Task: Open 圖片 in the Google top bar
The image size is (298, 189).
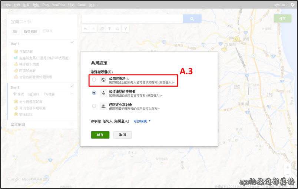Action: 26,5
